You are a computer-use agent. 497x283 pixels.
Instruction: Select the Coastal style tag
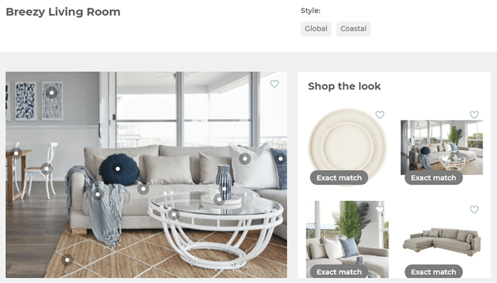coord(353,29)
